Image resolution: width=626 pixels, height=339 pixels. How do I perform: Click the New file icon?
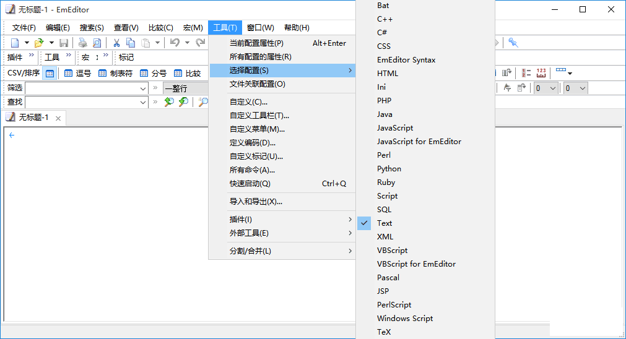tap(15, 43)
